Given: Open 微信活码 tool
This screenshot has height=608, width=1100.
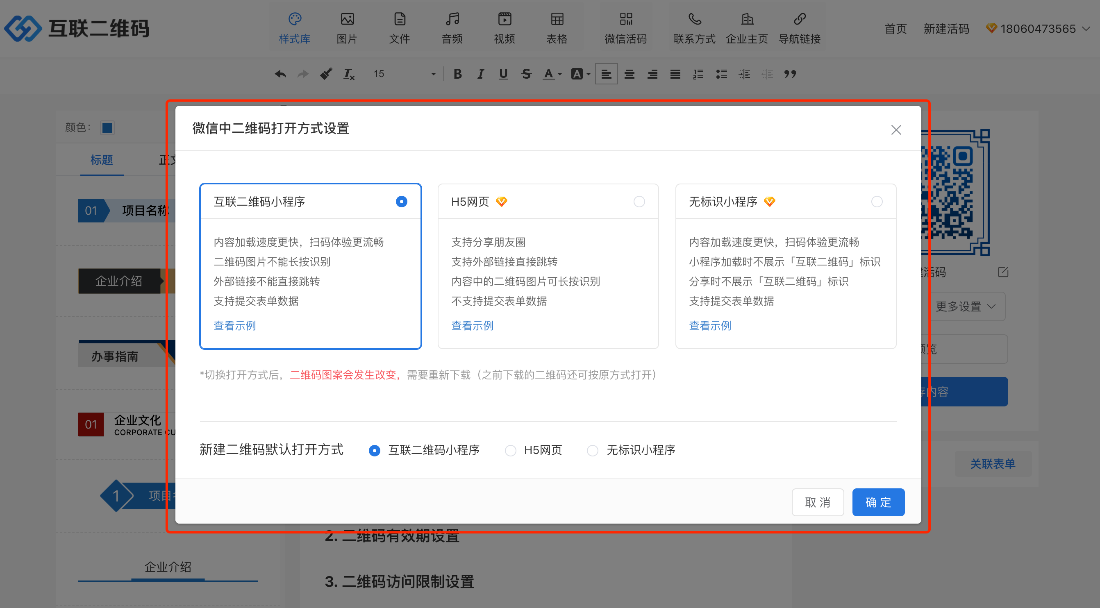Looking at the screenshot, I should point(625,28).
